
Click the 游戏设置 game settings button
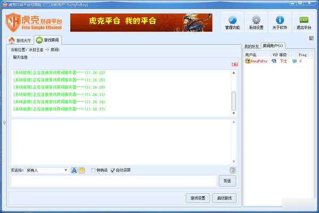point(198,198)
